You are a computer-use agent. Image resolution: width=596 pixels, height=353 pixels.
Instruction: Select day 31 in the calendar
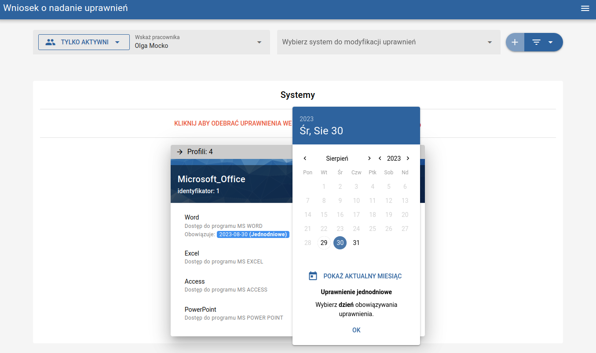point(356,243)
